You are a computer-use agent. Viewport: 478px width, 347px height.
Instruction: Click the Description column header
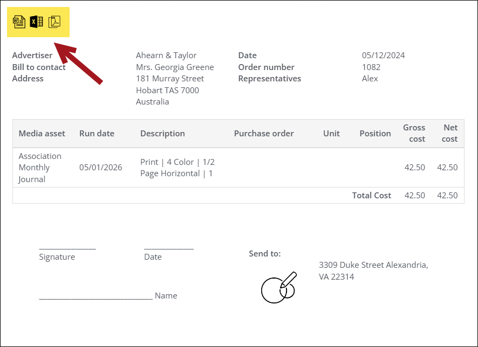click(x=162, y=134)
